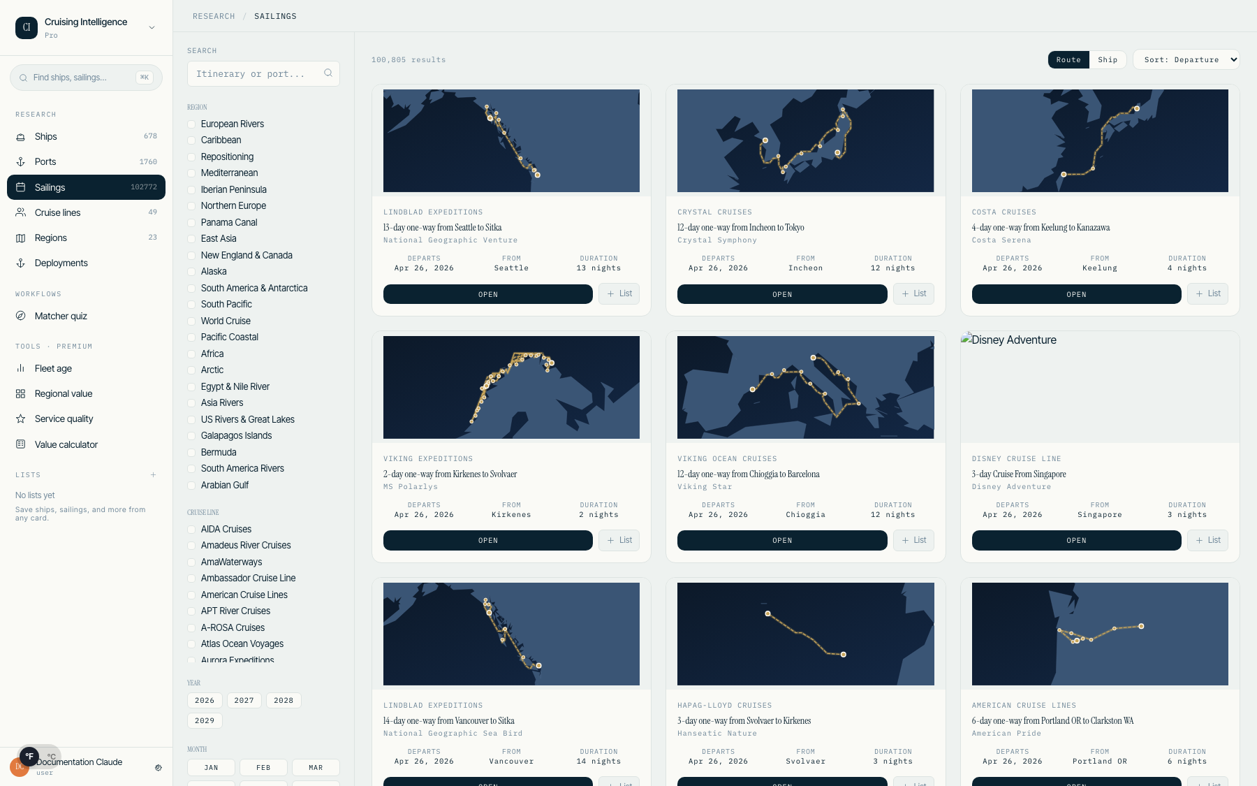Click the Itinerary or port search field
Viewport: 1257px width, 786px height.
263,73
